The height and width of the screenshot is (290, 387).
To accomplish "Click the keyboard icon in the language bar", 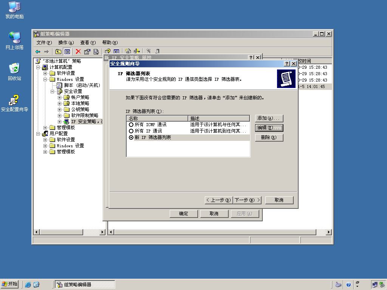I will click(x=338, y=285).
